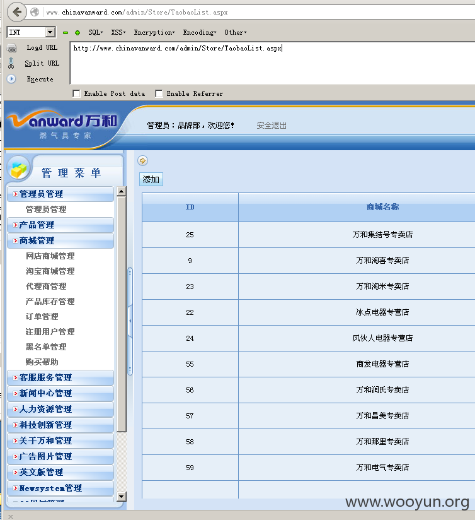Click the ID column header

click(190, 207)
